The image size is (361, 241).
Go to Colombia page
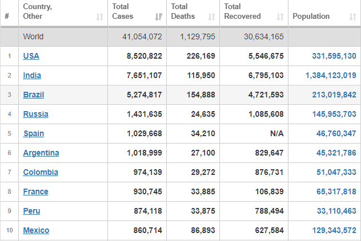click(41, 172)
